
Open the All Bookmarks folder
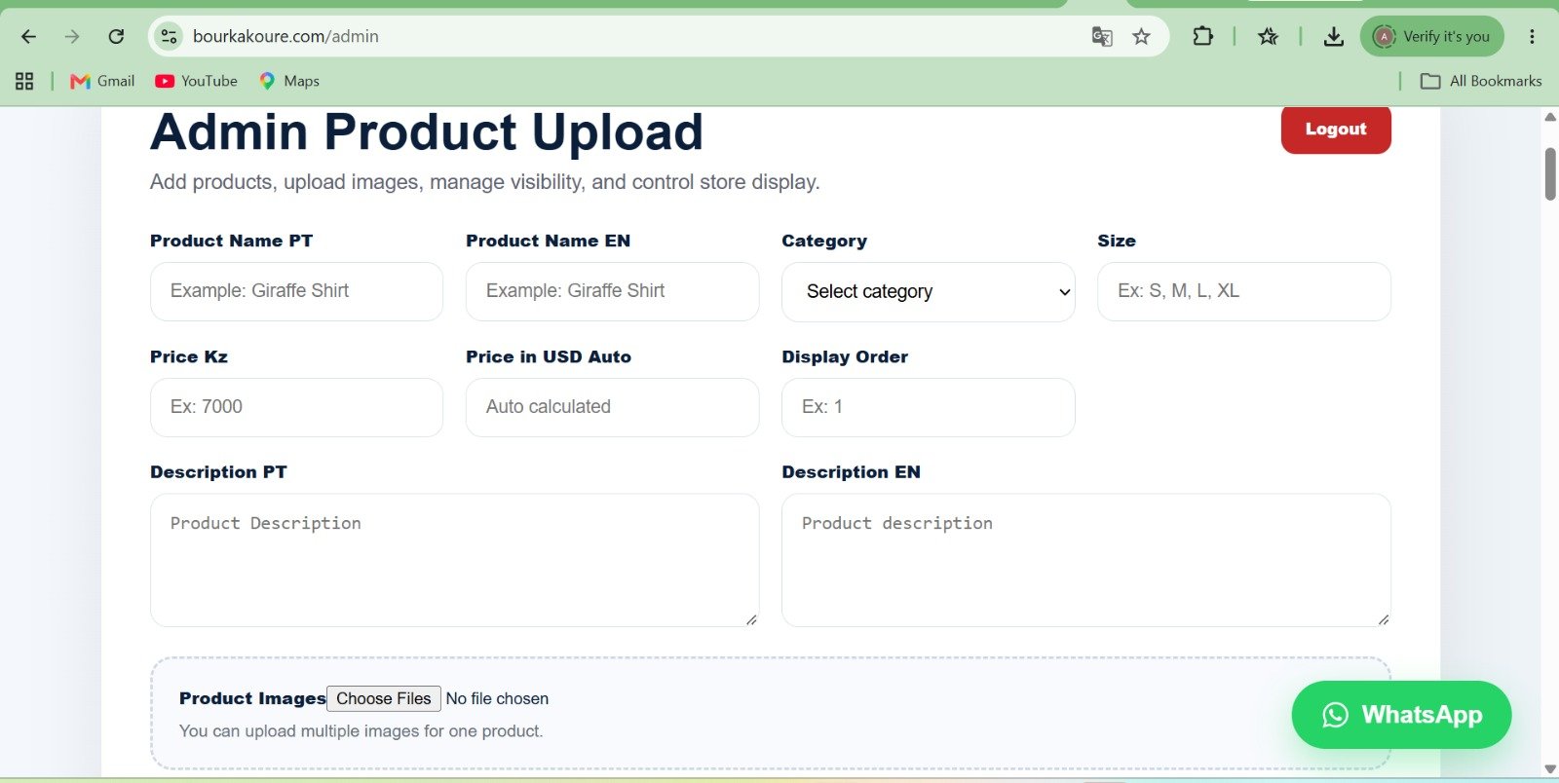[x=1481, y=81]
